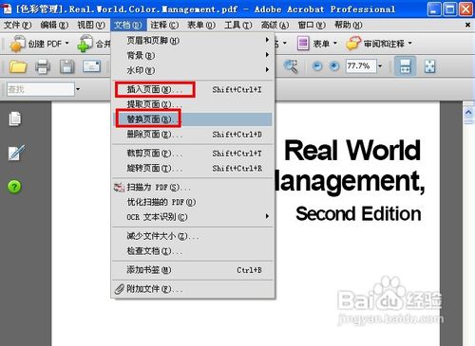Print the document with the printer icon

(x=43, y=67)
